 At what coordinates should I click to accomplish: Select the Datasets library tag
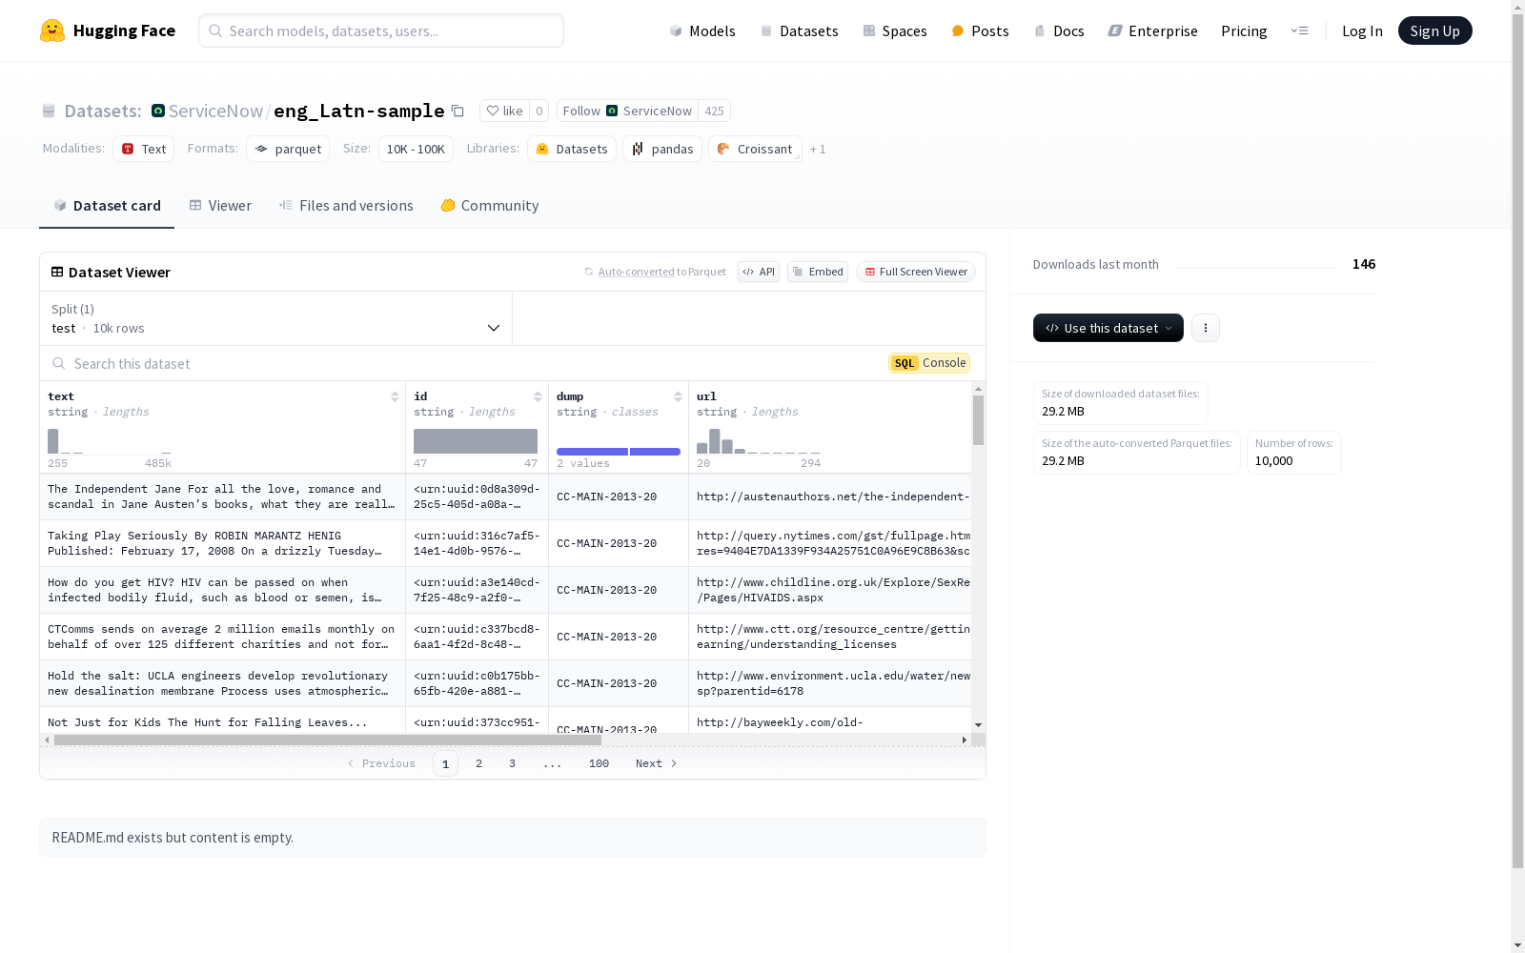[x=572, y=149]
